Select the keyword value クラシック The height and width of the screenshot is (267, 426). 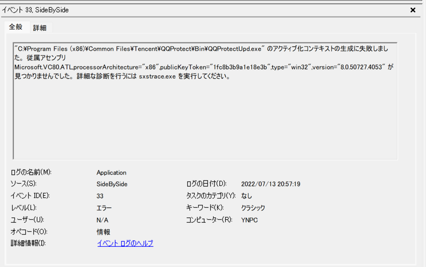click(253, 208)
